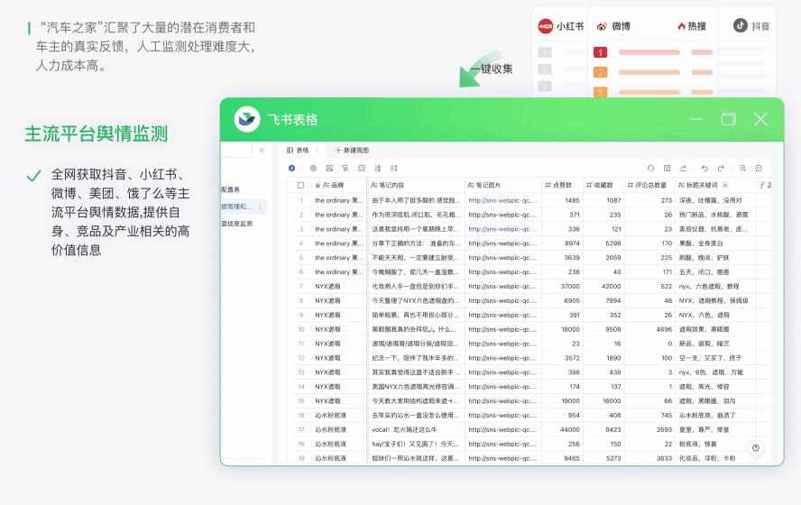Click the row height toolbar icon
This screenshot has height=505, width=801.
click(x=394, y=168)
